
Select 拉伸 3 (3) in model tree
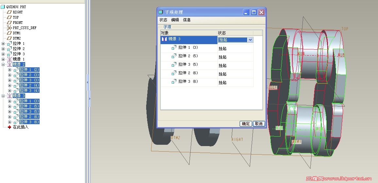29,80
